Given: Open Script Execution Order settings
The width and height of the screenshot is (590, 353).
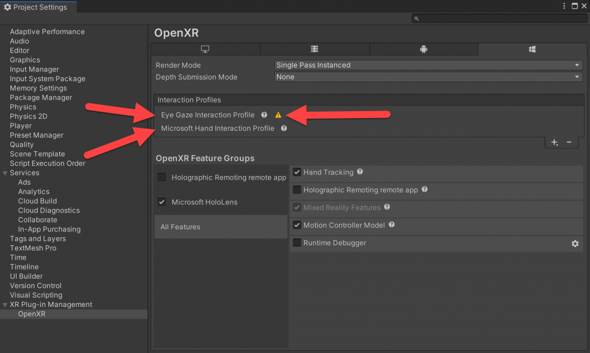Looking at the screenshot, I should click(47, 163).
